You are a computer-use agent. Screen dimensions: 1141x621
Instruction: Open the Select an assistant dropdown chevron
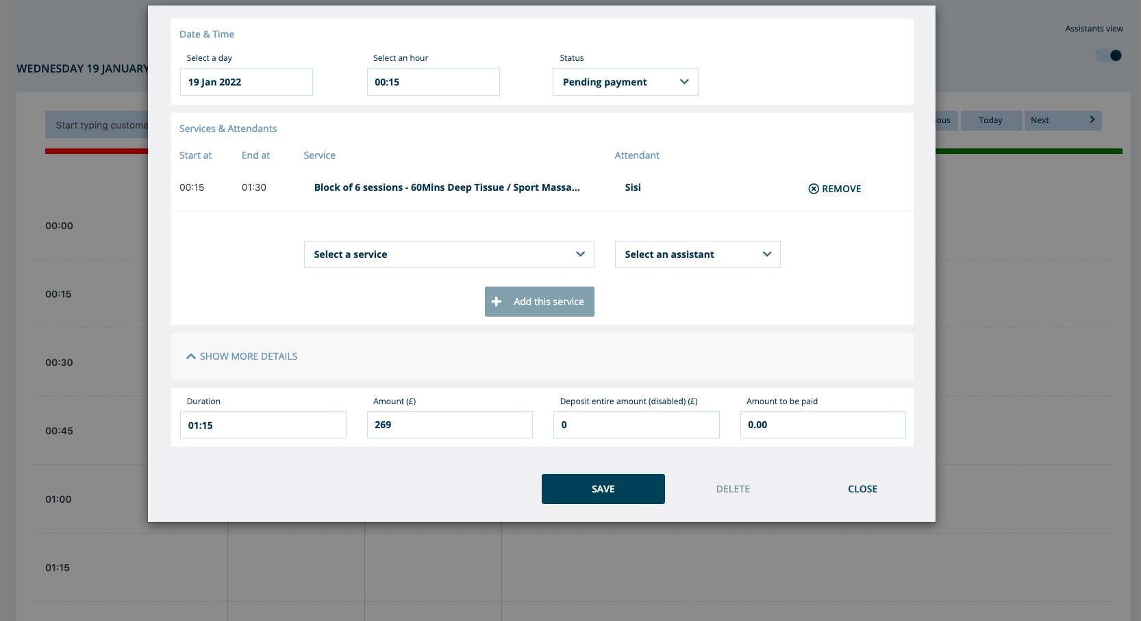(x=767, y=254)
